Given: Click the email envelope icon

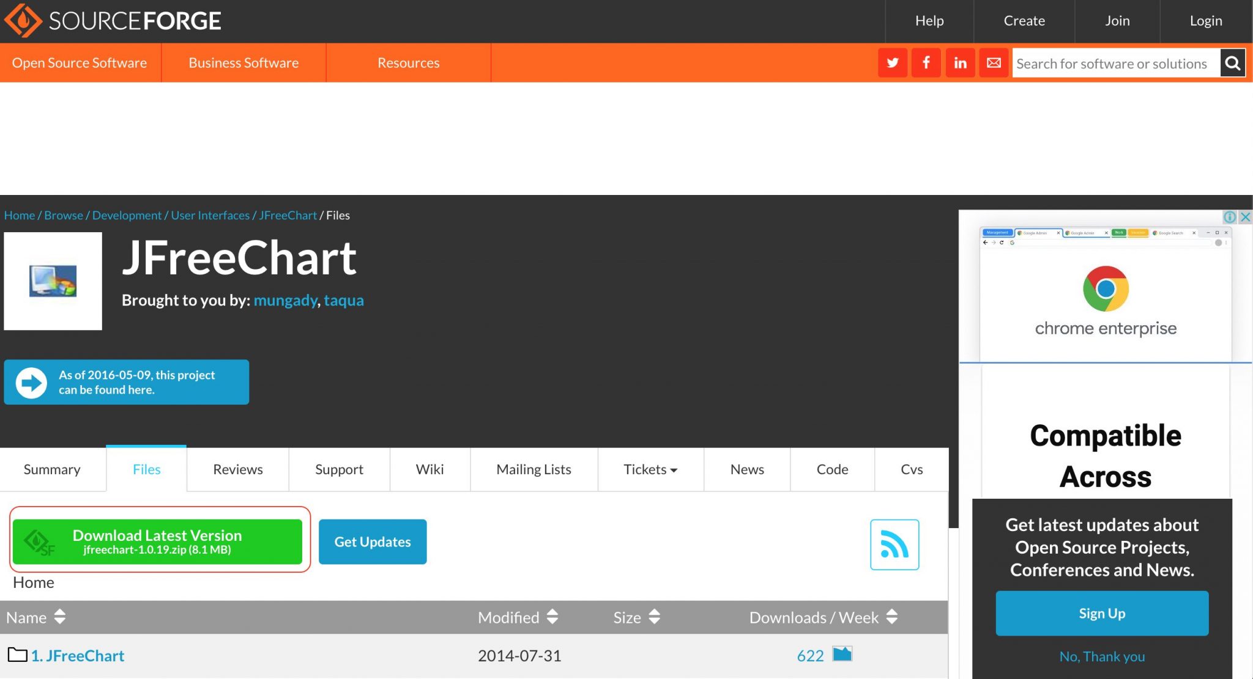Looking at the screenshot, I should coord(994,63).
